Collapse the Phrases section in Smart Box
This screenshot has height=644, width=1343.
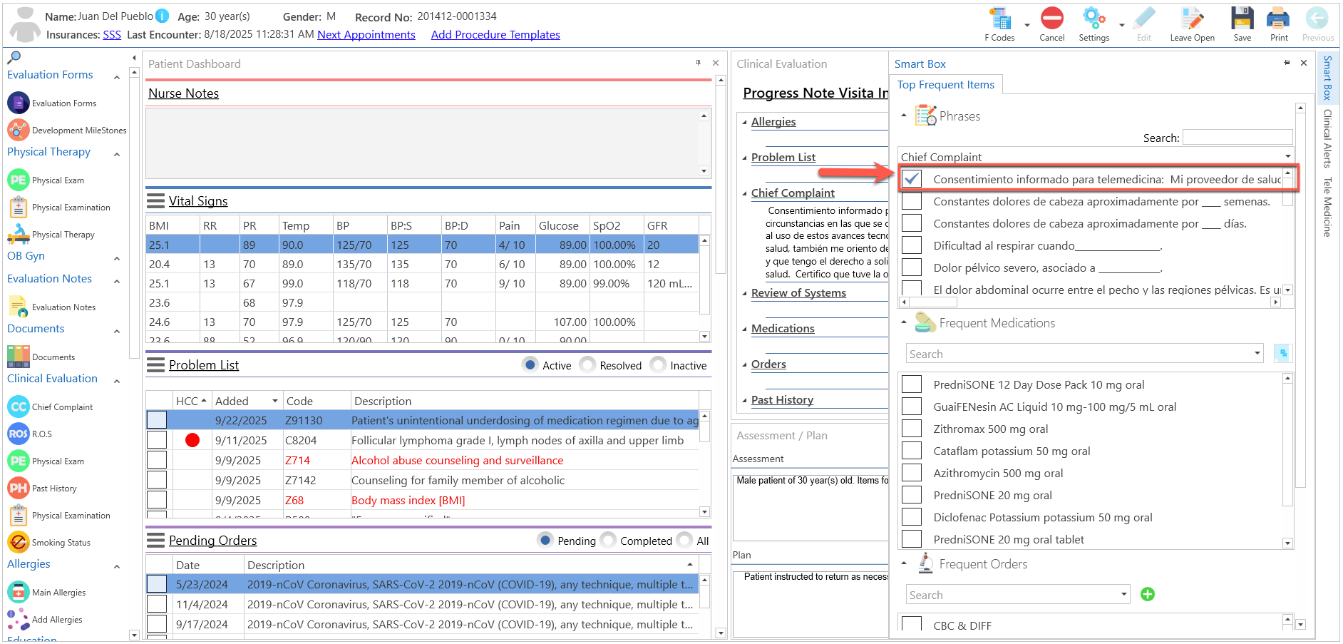click(x=904, y=116)
